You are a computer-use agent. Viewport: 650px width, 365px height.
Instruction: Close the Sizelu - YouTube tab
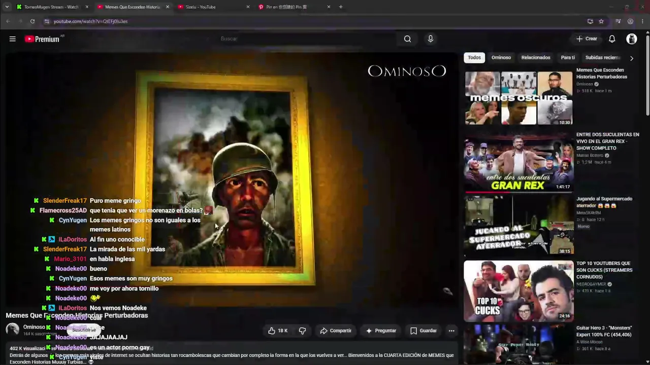coord(248,7)
